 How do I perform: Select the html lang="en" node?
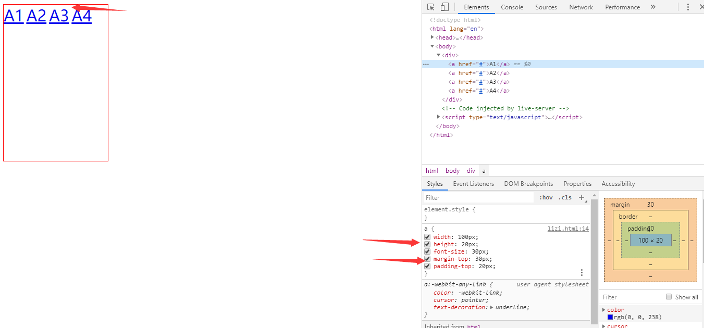[x=456, y=29]
